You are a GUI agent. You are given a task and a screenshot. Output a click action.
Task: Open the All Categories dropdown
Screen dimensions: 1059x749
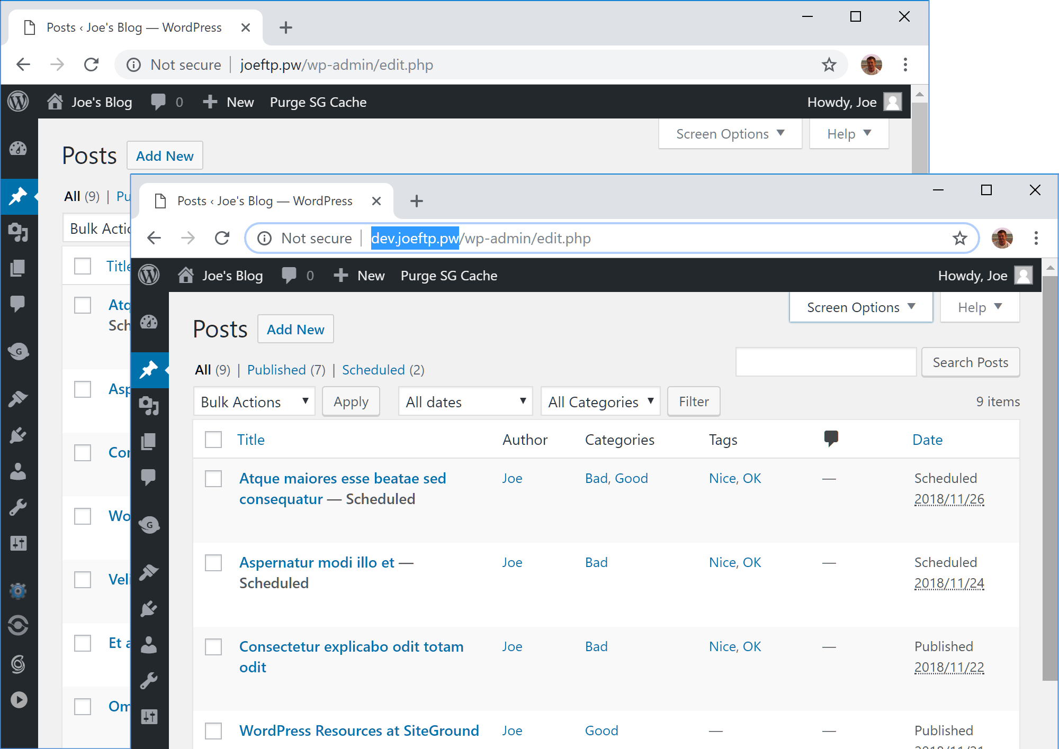[x=600, y=401]
